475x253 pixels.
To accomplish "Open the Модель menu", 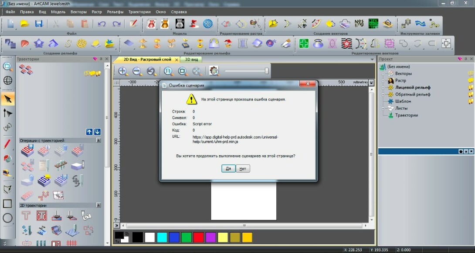I will [x=58, y=12].
